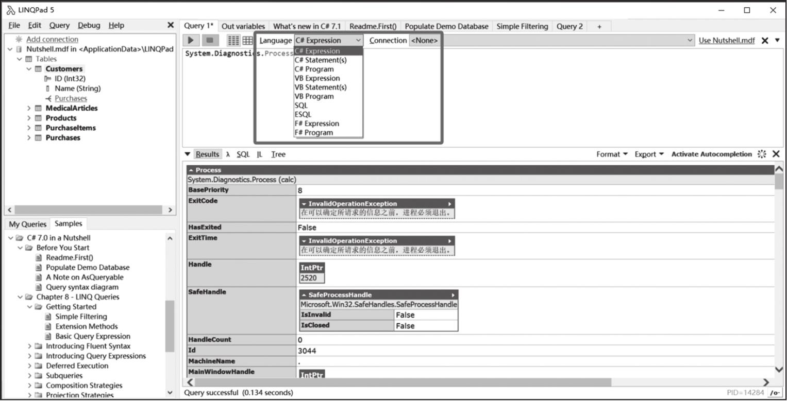Click the Use Nutshell.mdf link
Viewport: 787px width, 401px height.
pos(727,40)
